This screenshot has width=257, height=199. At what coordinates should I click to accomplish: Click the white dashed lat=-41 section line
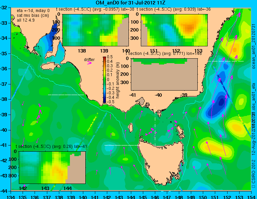(122, 145)
